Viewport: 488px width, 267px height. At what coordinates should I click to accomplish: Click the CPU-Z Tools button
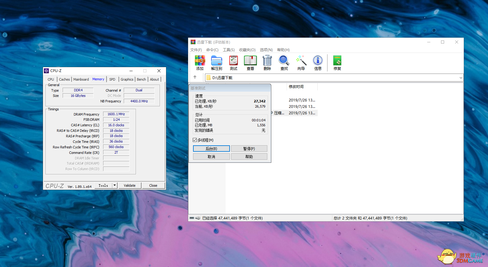click(103, 185)
